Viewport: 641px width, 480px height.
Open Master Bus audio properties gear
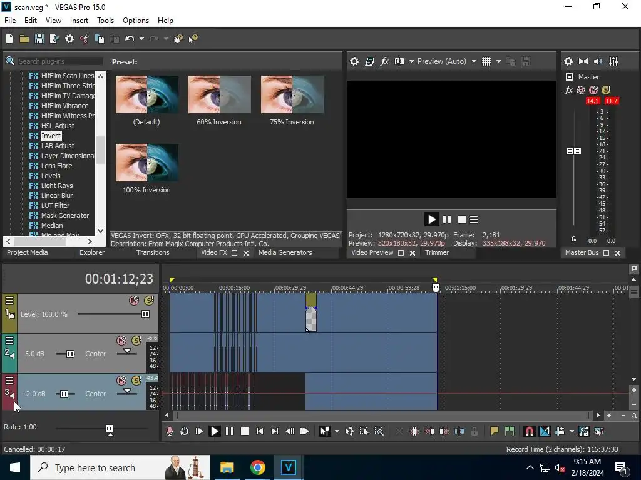click(568, 61)
